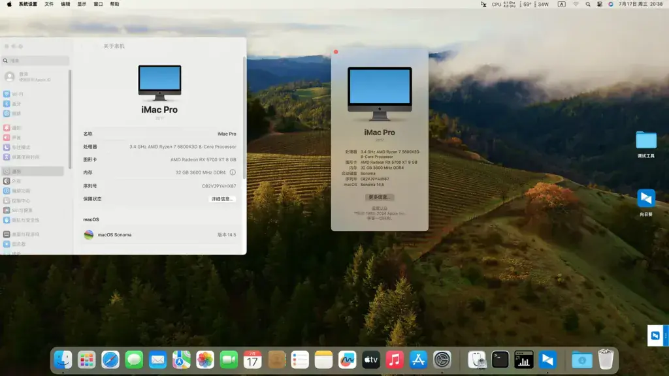This screenshot has width=669, height=376.
Task: Open the 编辑 menu
Action: tap(65, 5)
